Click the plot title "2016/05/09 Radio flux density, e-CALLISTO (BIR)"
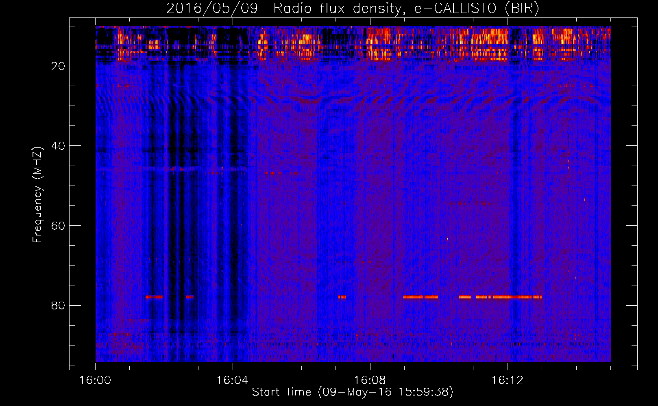This screenshot has height=406, width=658. click(x=353, y=9)
